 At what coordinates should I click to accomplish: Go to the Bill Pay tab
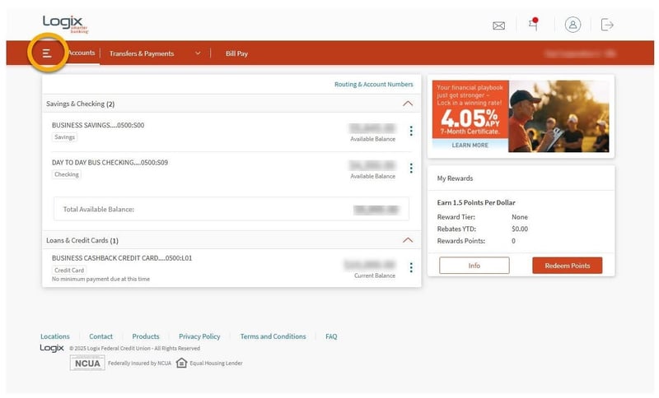pyautogui.click(x=236, y=53)
